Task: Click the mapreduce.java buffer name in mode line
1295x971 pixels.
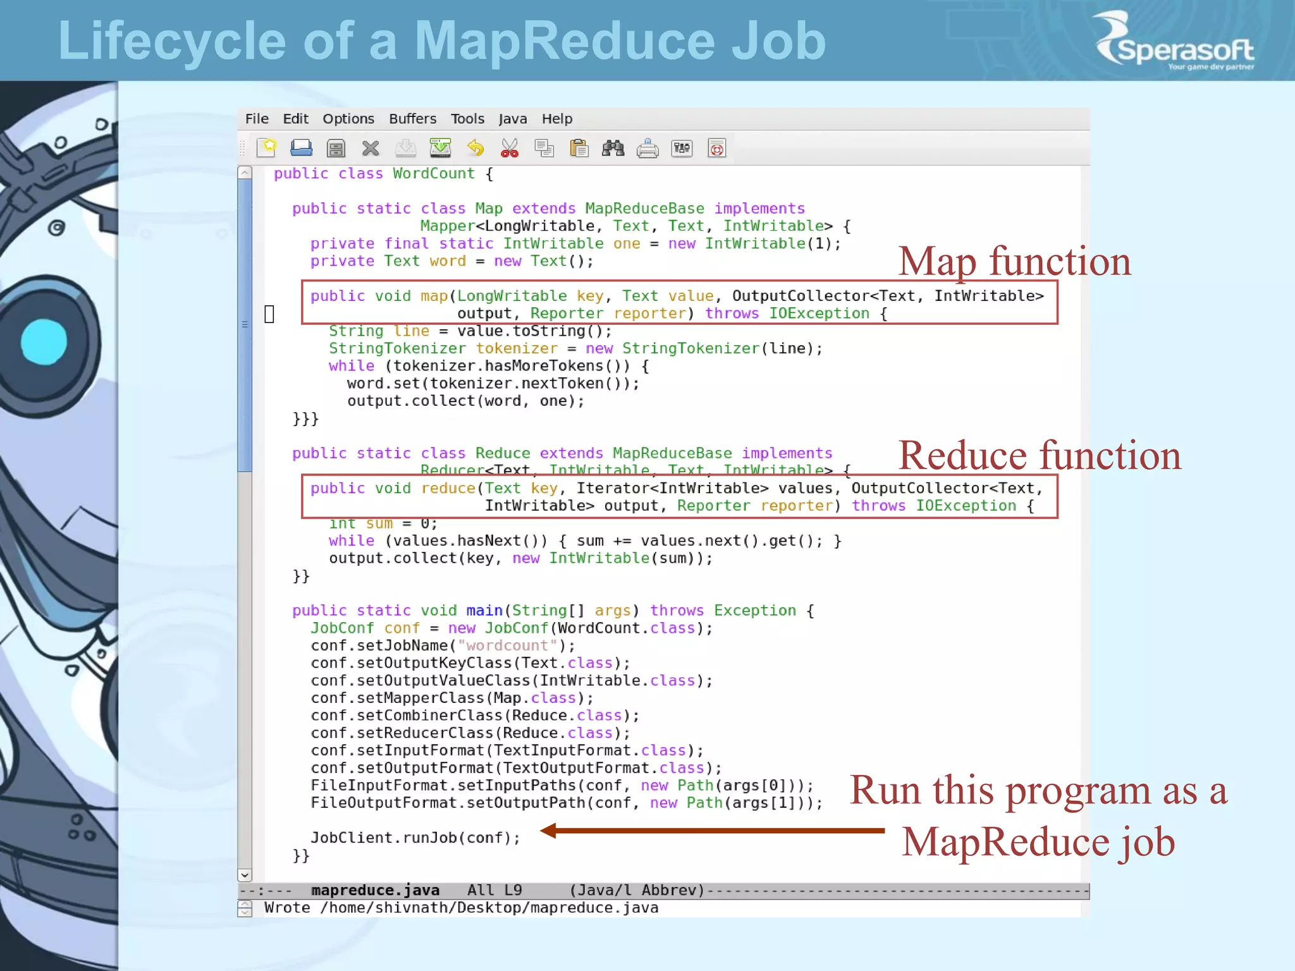Action: click(x=375, y=890)
